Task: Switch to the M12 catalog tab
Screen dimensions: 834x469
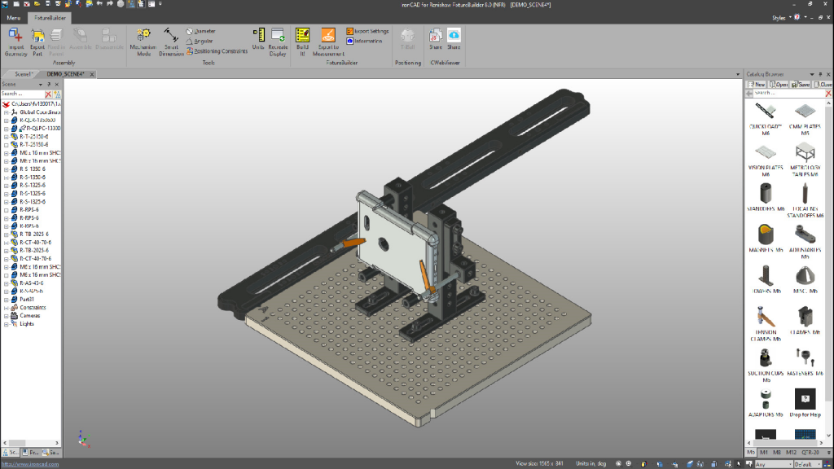Action: 791,452
